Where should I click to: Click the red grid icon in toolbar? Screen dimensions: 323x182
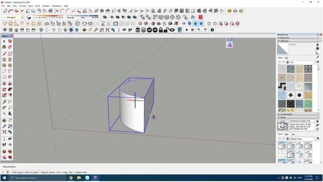(200, 17)
